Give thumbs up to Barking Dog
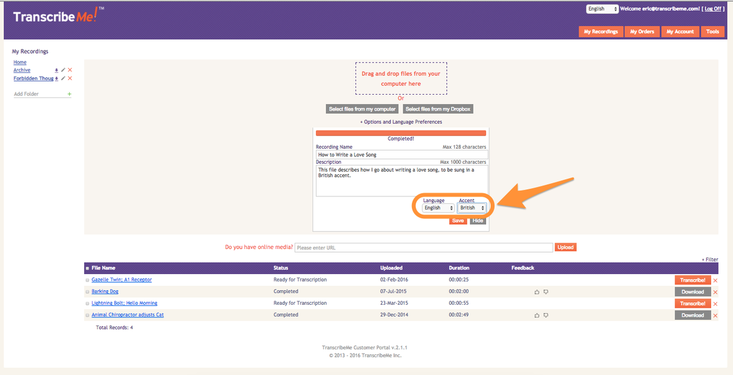Viewport: 733px width, 375px height. click(x=536, y=292)
